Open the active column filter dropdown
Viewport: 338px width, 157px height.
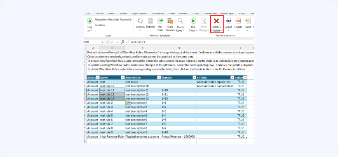click(x=245, y=78)
